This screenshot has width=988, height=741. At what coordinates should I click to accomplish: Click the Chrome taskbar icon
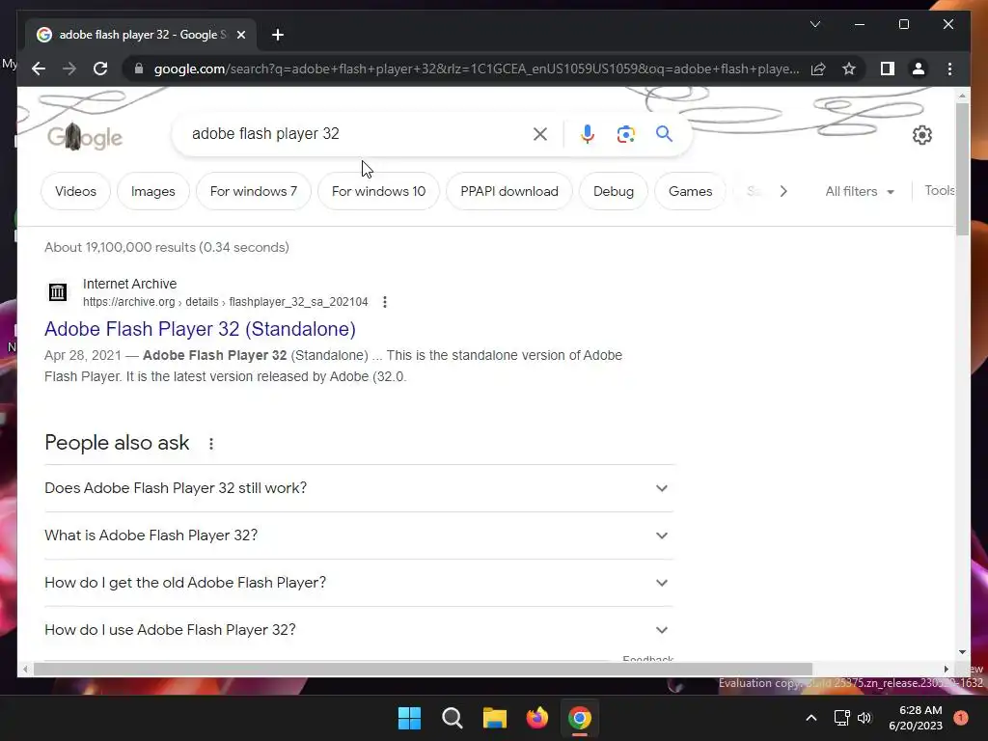coord(580,718)
